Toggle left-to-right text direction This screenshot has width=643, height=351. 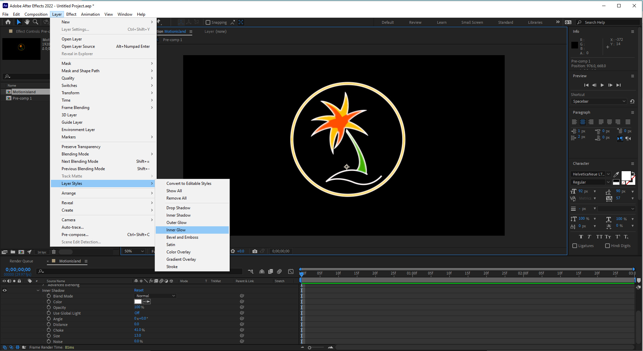[x=620, y=138]
